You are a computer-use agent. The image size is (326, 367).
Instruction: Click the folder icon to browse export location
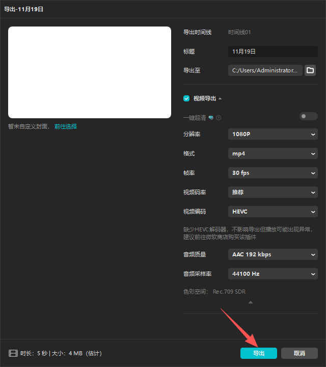click(x=310, y=70)
